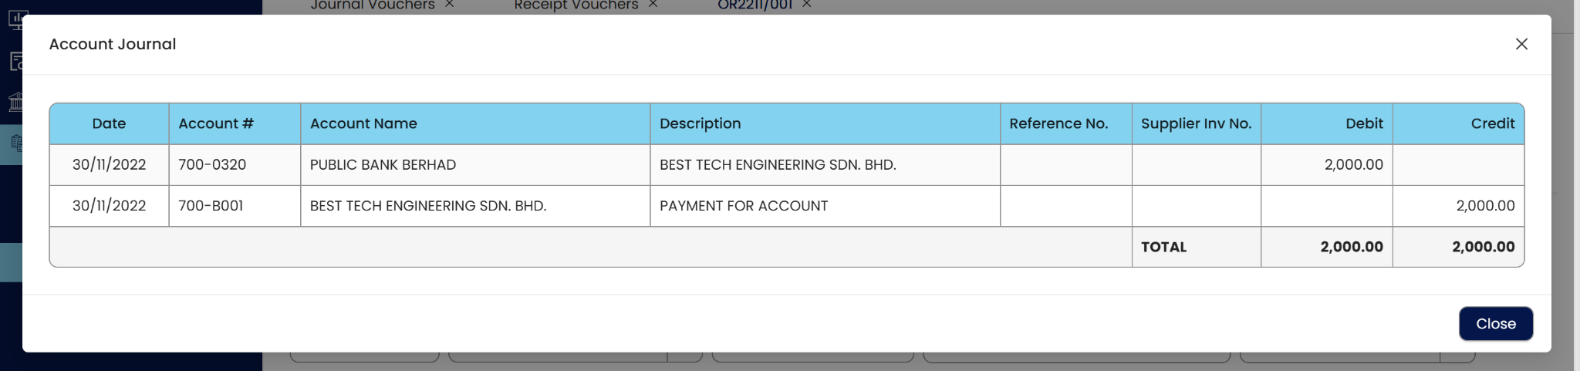Viewport: 1580px width, 371px height.
Task: Close the Journal Vouchers tab via its X
Action: coord(449,5)
